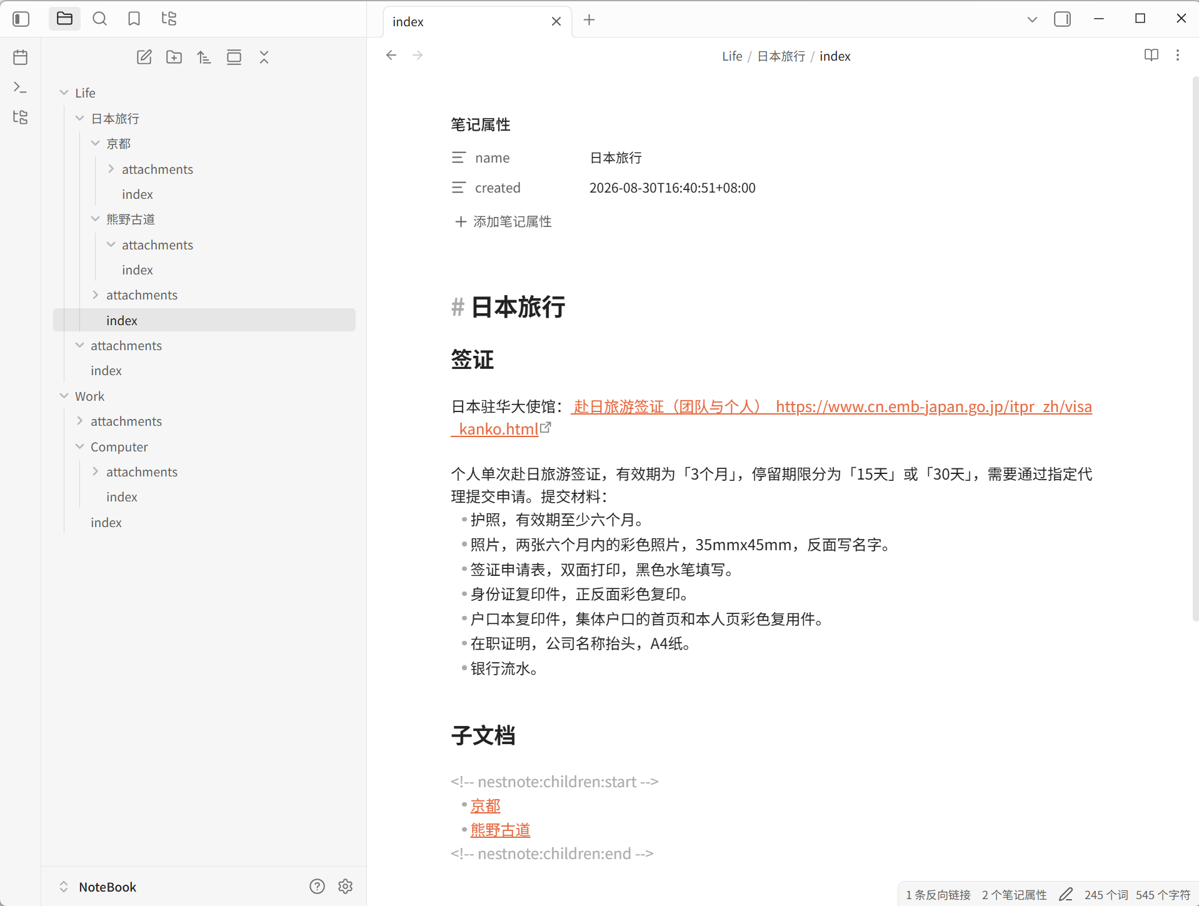The image size is (1199, 906).
Task: Navigate forward in note history
Action: tap(418, 56)
